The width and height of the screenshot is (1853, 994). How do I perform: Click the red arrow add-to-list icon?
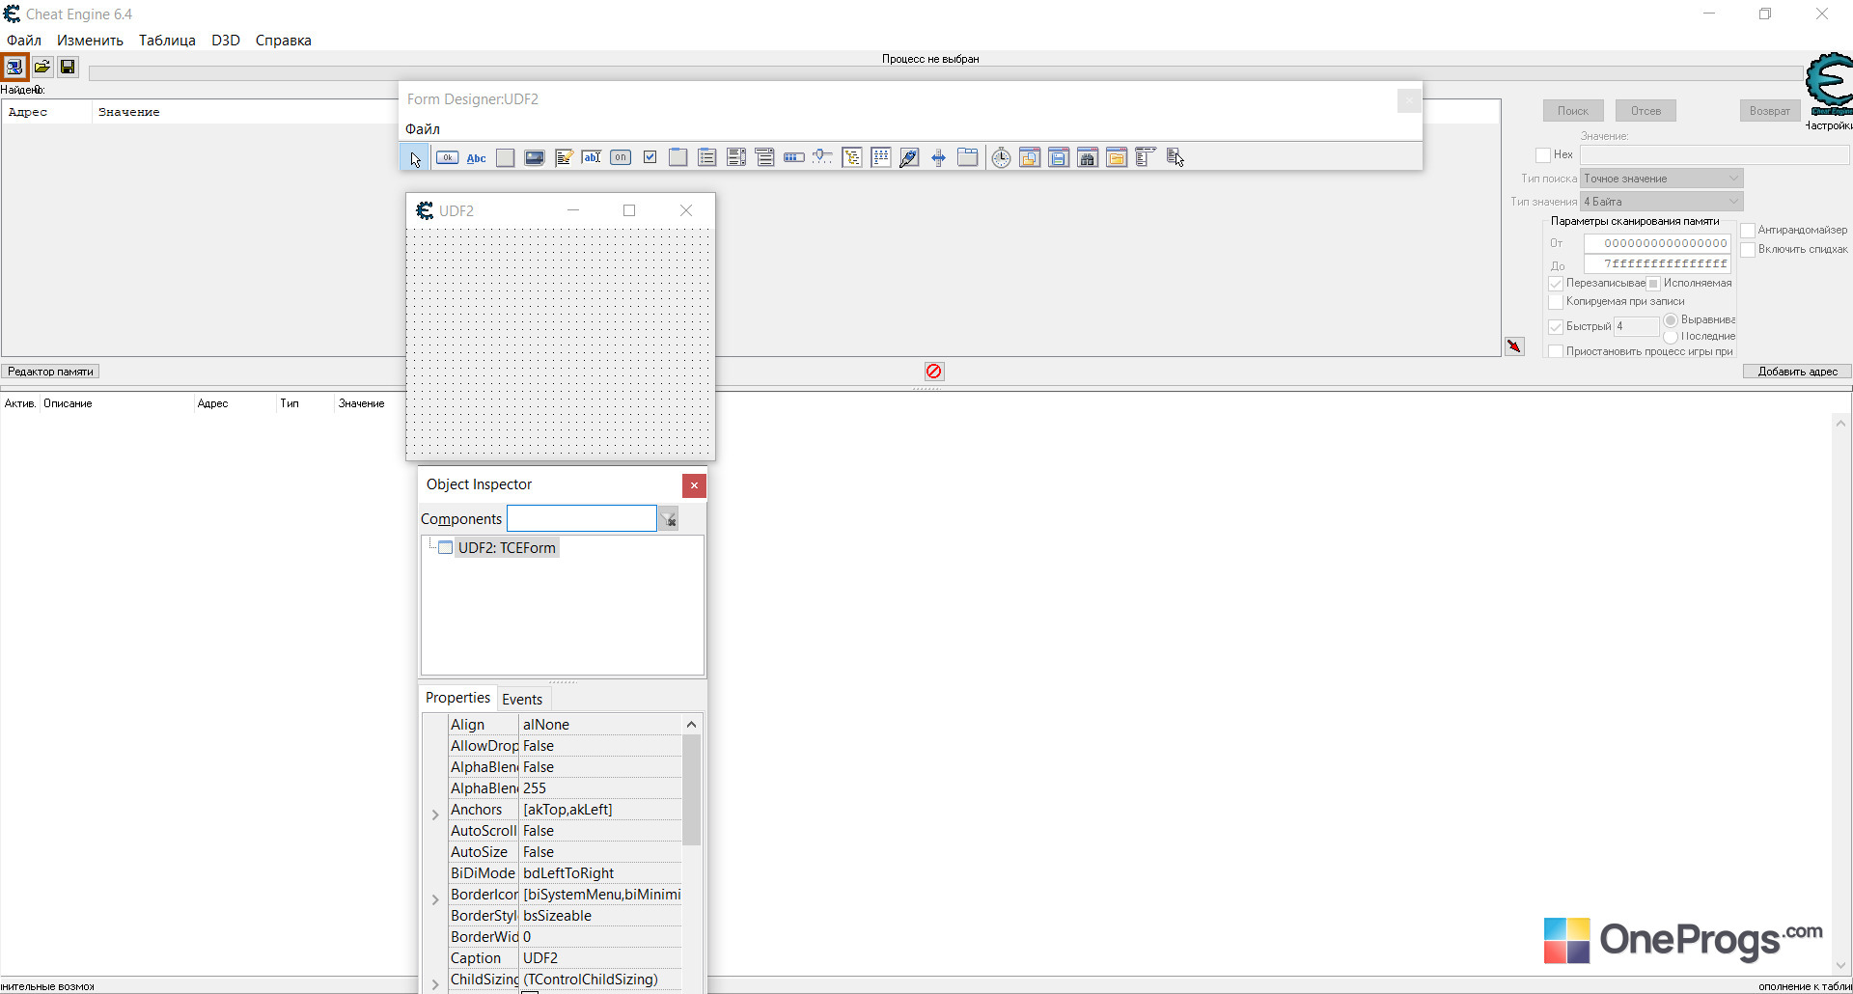[1514, 346]
